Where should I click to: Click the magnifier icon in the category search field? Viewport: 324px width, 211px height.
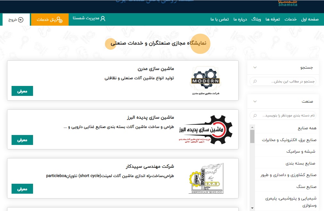(255, 115)
